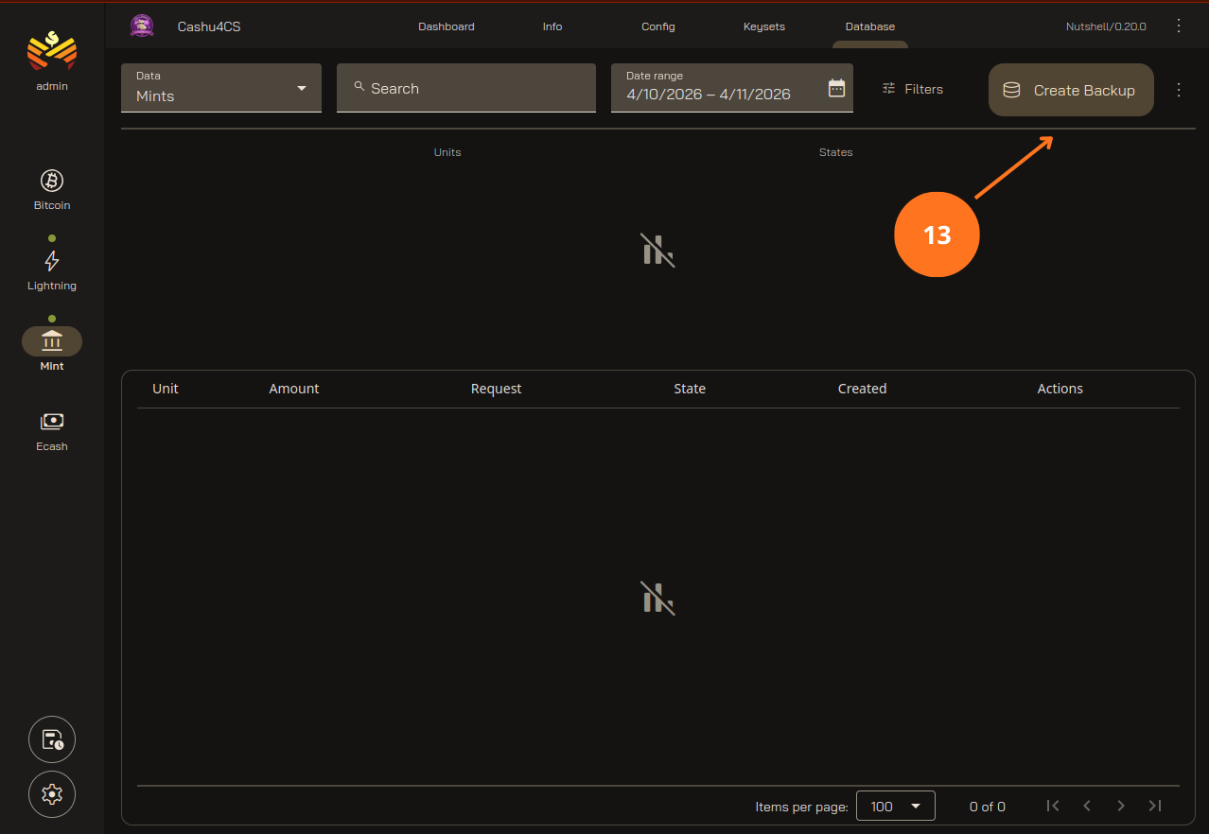Click the States chart label
Image resolution: width=1209 pixels, height=834 pixels.
pos(836,152)
